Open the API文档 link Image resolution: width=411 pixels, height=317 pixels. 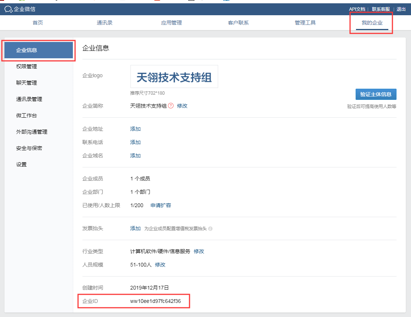point(357,9)
